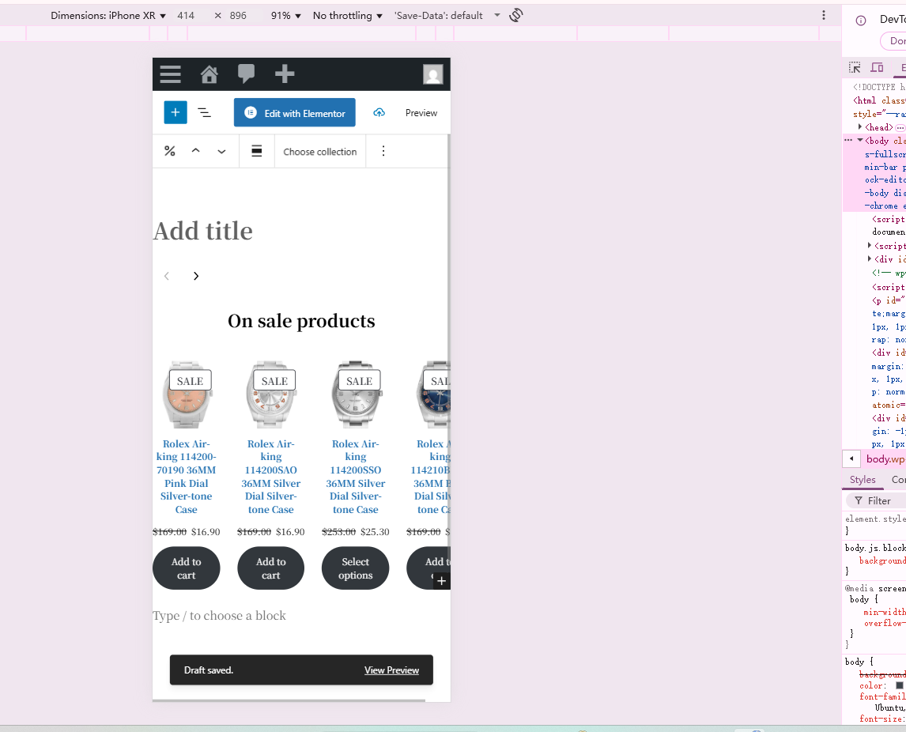
Task: Open the Document Overview list icon
Action: pyautogui.click(x=205, y=112)
